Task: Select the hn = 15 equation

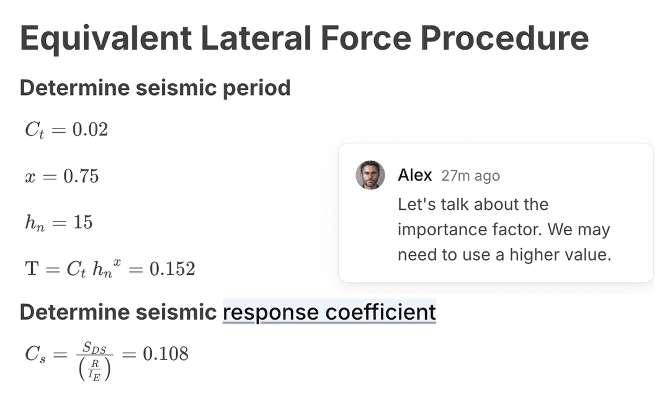Action: (58, 222)
